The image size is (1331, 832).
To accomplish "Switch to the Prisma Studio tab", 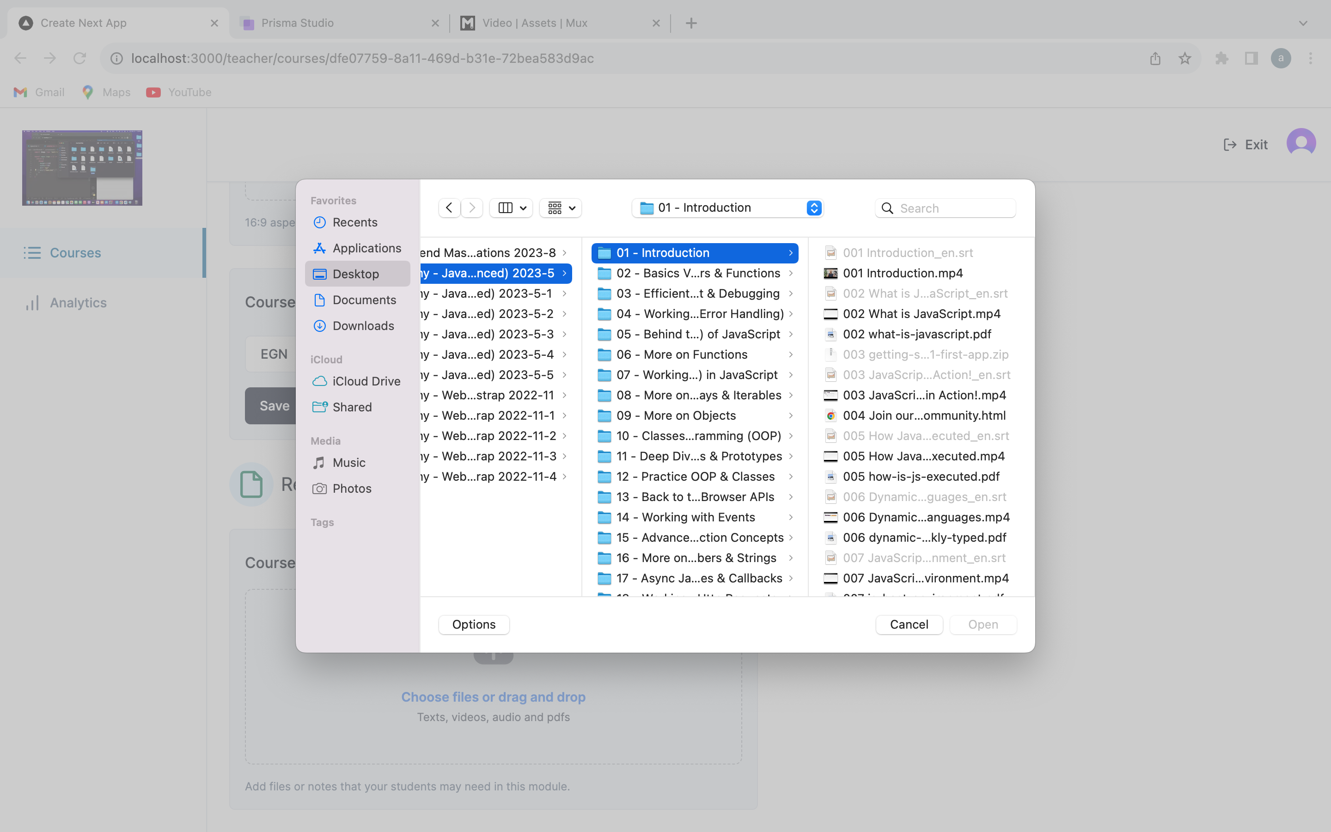I will click(x=297, y=23).
